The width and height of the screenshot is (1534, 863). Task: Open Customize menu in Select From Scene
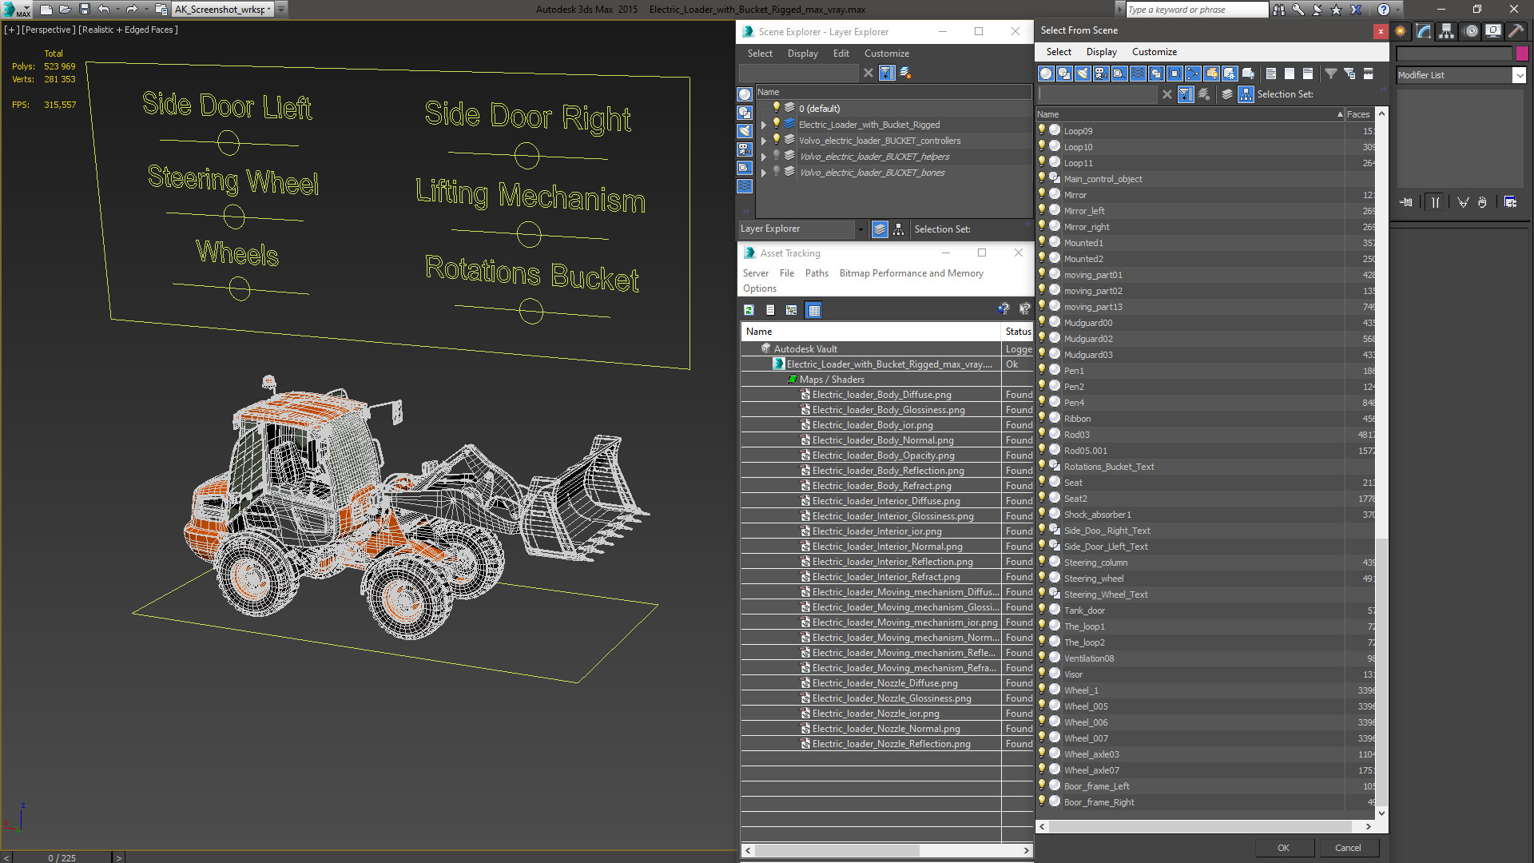point(1154,52)
